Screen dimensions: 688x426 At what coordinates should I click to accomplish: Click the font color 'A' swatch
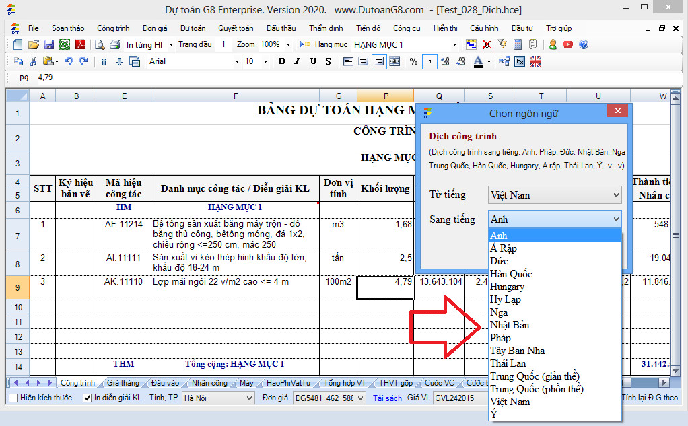[x=478, y=61]
